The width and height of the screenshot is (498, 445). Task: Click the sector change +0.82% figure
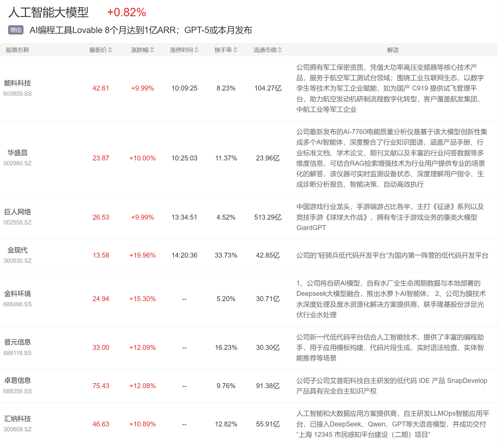click(x=126, y=12)
